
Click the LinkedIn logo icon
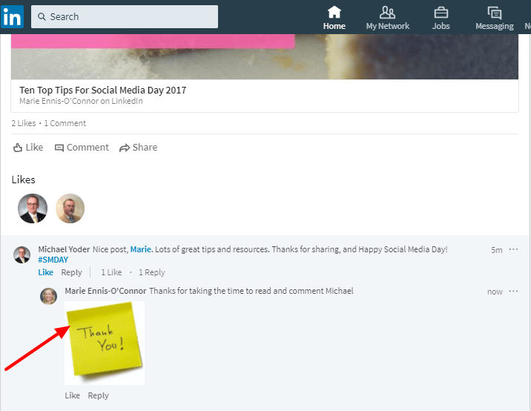12,16
